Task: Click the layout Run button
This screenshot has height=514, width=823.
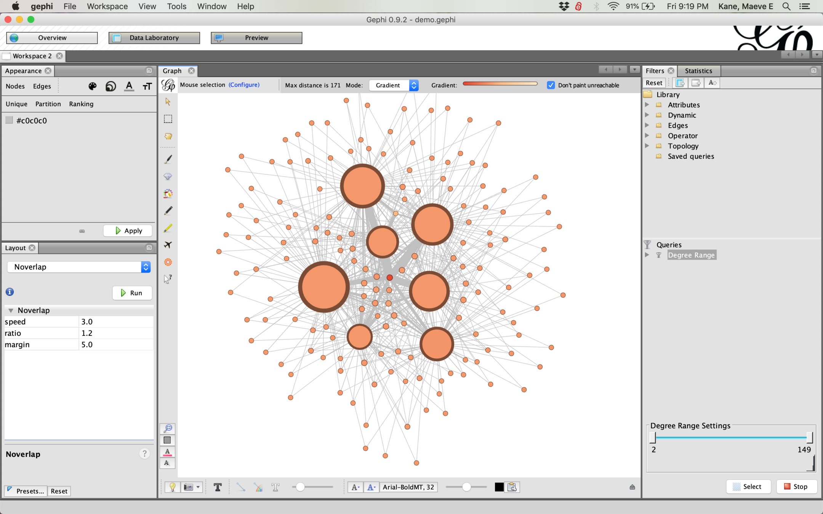Action: [x=132, y=293]
